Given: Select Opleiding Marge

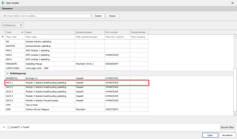Looking at the screenshot, I should (x=34, y=64).
